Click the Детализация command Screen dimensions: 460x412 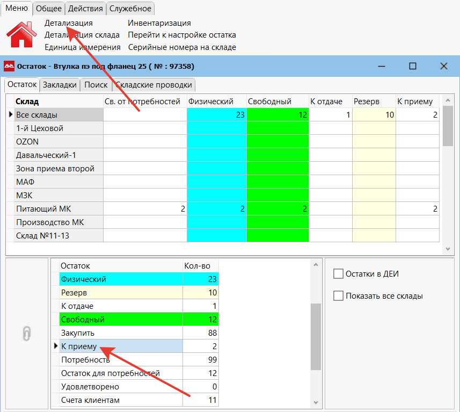click(68, 23)
